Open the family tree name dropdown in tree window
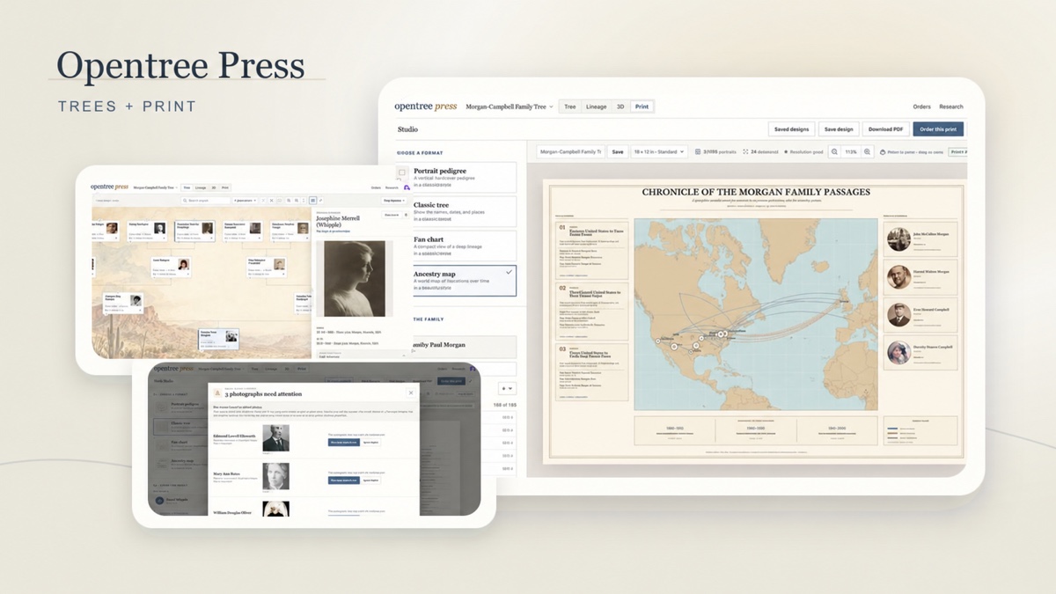The height and width of the screenshot is (594, 1056). pos(156,187)
